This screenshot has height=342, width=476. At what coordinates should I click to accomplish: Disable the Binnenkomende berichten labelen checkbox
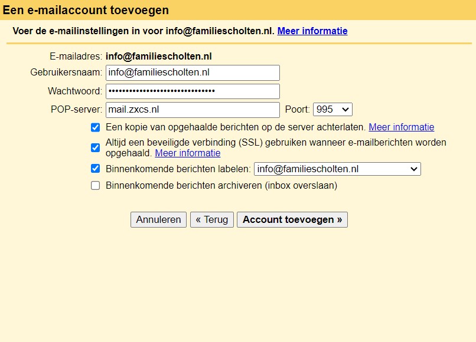(95, 169)
